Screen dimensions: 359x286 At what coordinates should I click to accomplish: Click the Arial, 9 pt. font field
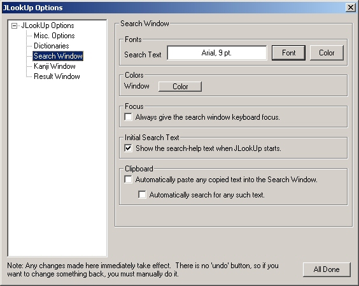coord(217,53)
